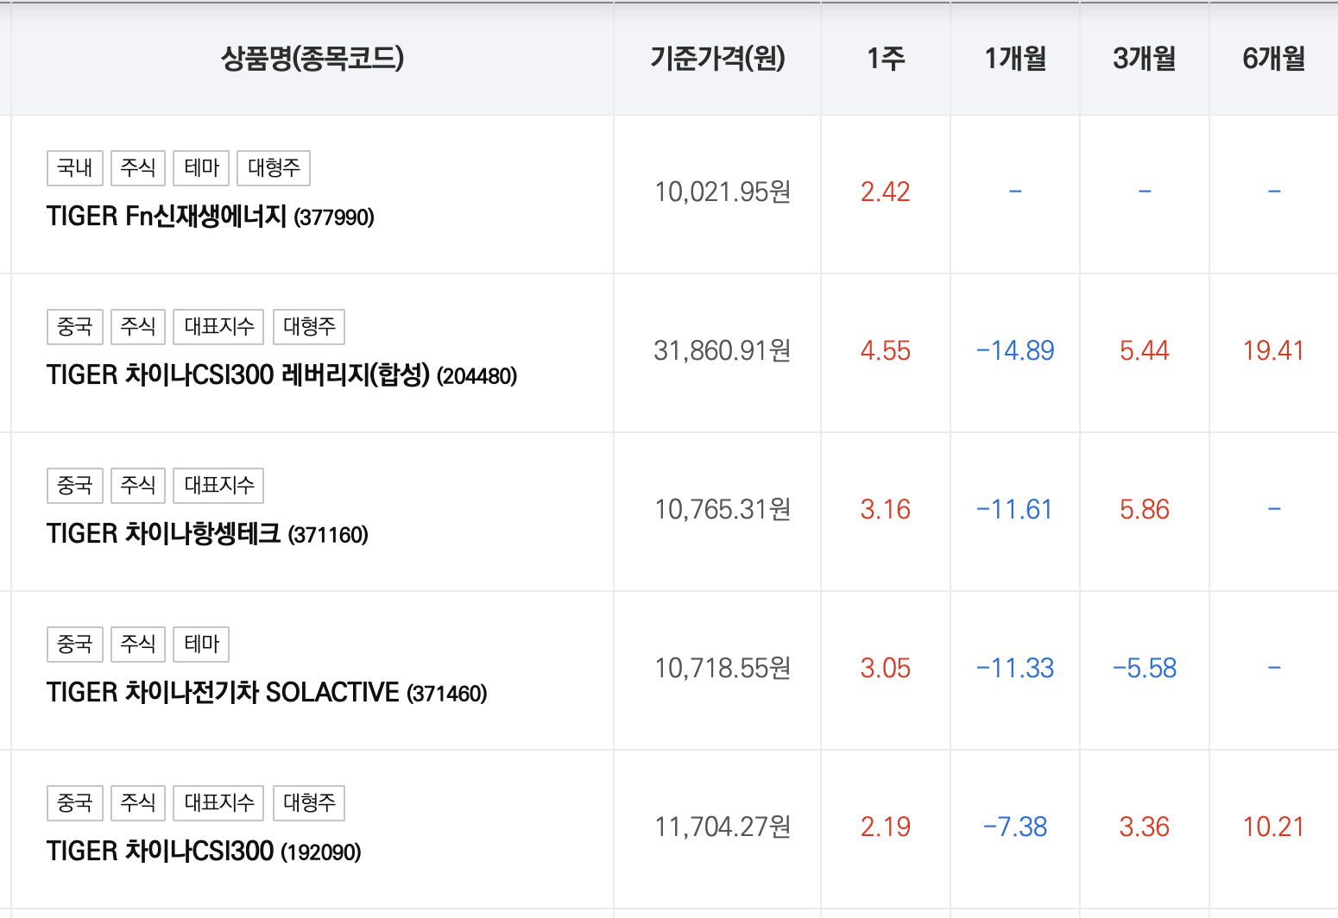1338x918 pixels.
Task: Click the 1-week return 4.55
Action: tap(886, 350)
